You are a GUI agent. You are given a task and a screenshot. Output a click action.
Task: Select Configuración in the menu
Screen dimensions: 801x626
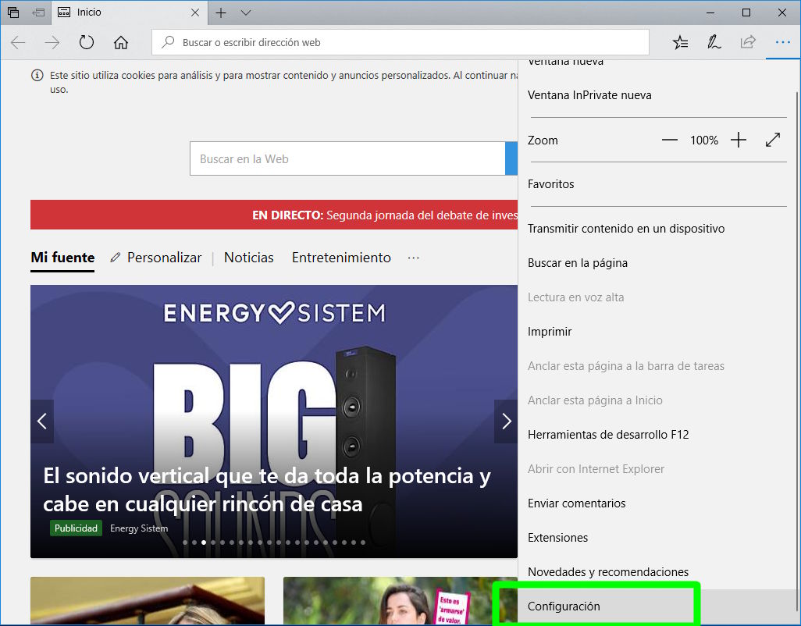[564, 606]
